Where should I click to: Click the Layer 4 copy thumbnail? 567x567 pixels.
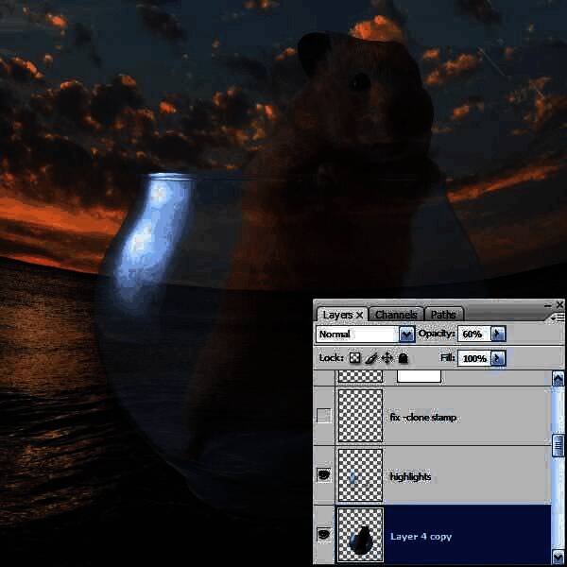360,535
